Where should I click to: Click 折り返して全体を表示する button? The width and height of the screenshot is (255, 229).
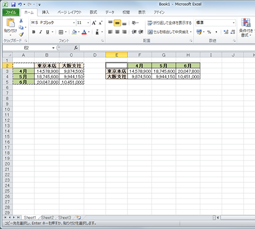pyautogui.click(x=170, y=23)
